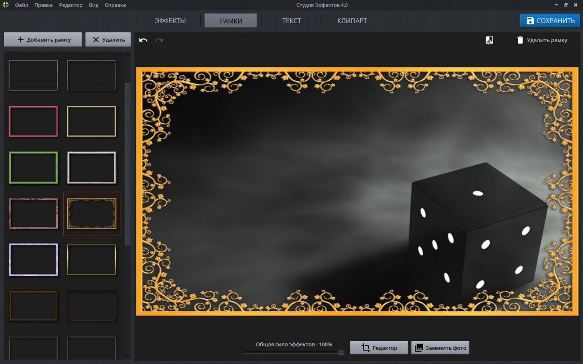The height and width of the screenshot is (364, 583).
Task: Click the app logo in title bar
Action: point(5,5)
